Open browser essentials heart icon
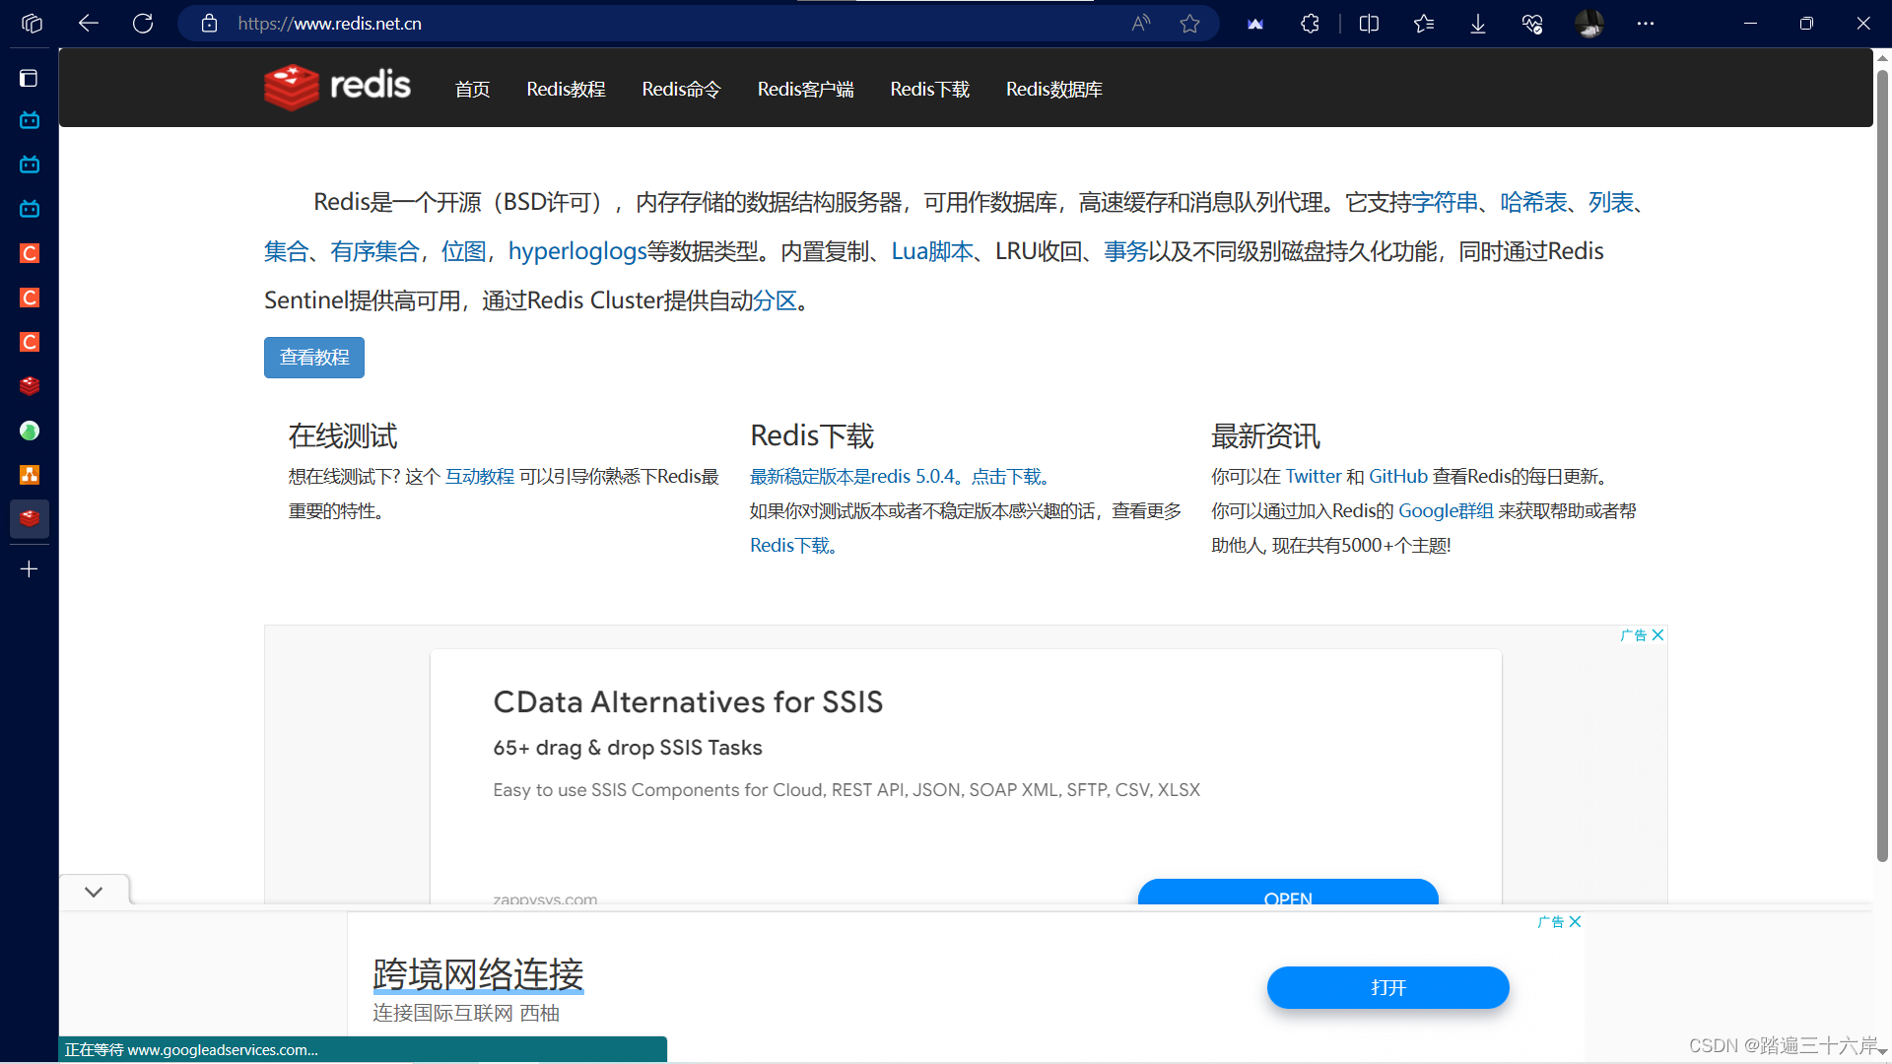 click(x=1532, y=24)
